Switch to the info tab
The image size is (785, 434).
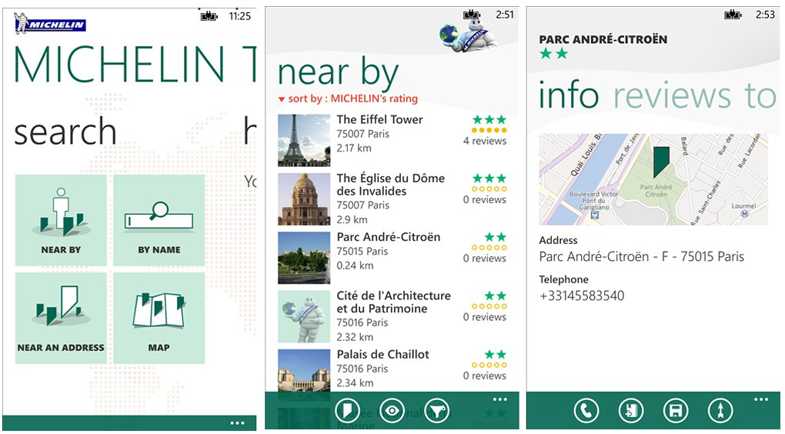[x=568, y=95]
